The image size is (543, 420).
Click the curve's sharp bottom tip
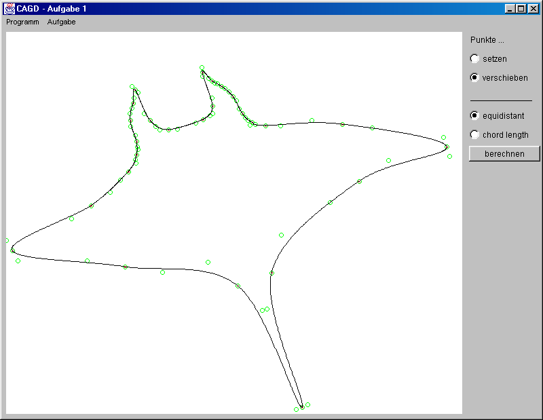click(302, 408)
